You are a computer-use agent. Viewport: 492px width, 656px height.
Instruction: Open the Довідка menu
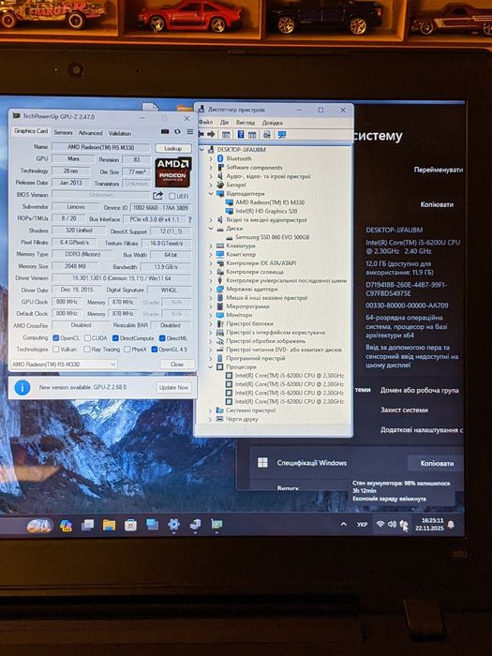coord(273,123)
